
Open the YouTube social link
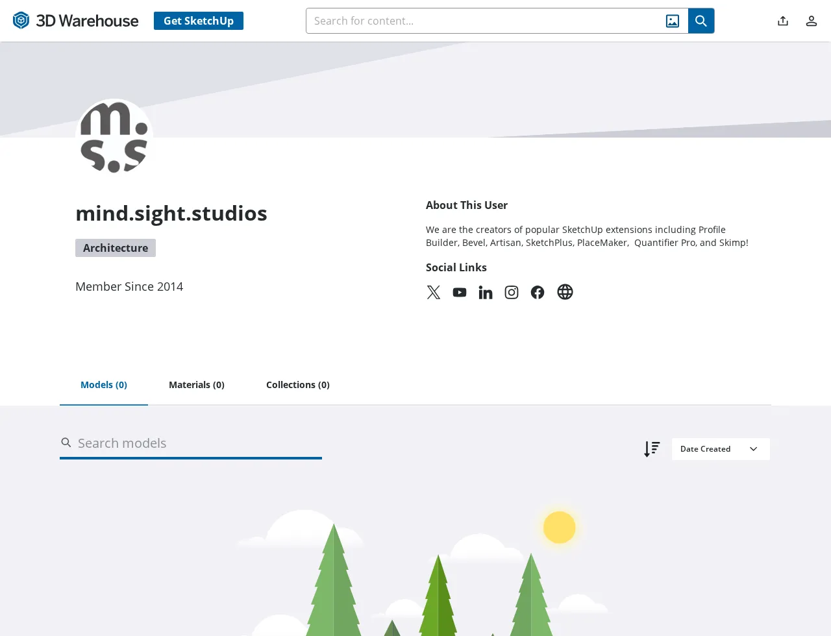click(x=460, y=292)
